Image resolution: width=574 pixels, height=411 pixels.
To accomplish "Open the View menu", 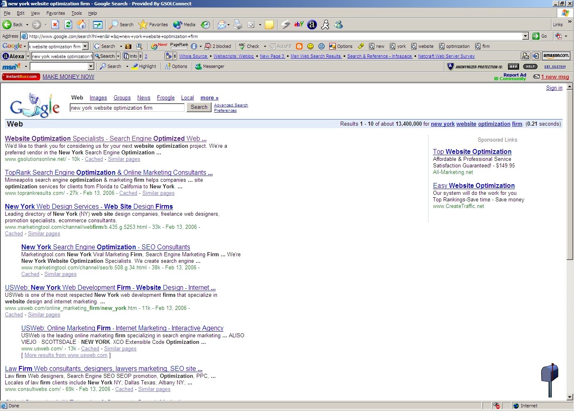I will [x=35, y=13].
